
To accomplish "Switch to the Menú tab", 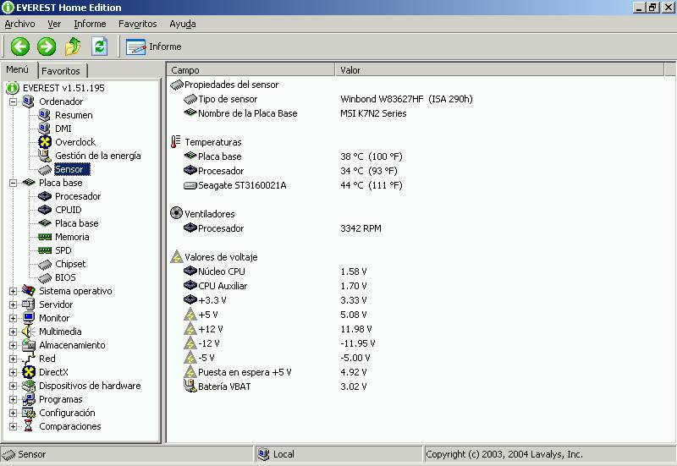I will (x=18, y=69).
